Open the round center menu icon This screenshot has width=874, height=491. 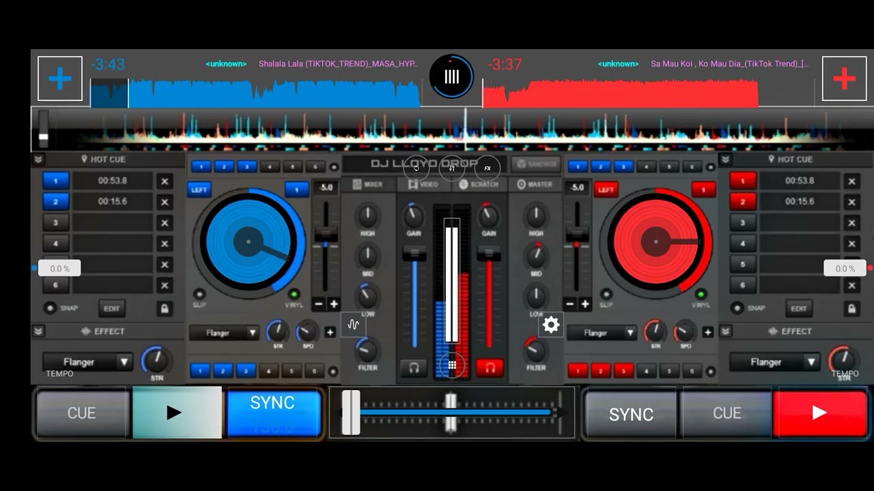pos(451,76)
